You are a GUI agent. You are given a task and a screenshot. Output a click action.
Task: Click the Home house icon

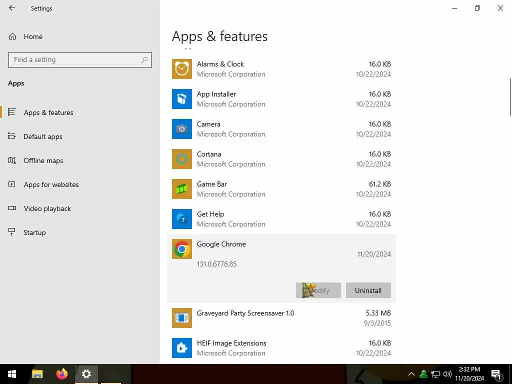(x=12, y=36)
